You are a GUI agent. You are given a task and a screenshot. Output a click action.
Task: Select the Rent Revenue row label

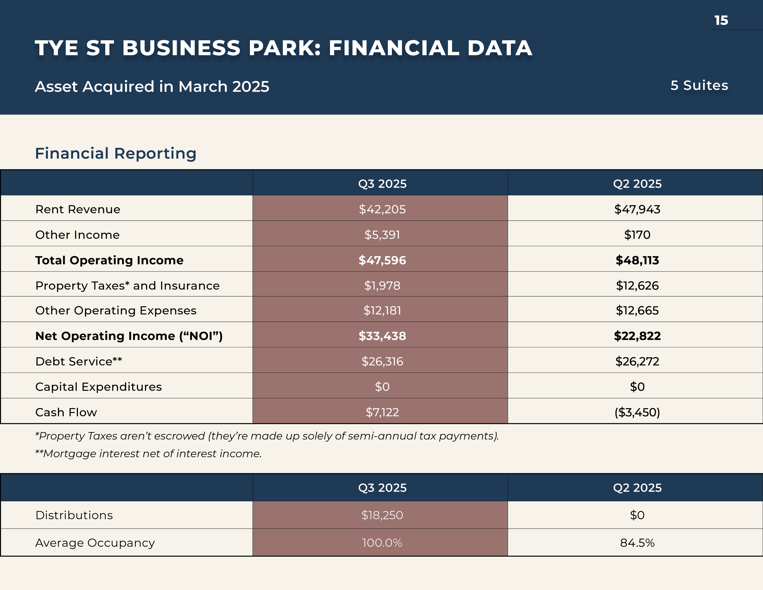click(78, 209)
